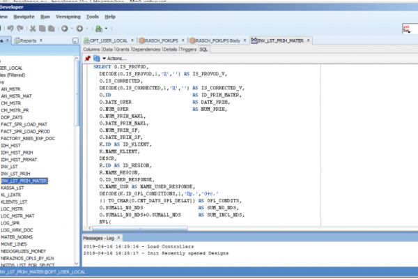Select KASSA_LST view in tree
418x279 pixels.
point(13,188)
